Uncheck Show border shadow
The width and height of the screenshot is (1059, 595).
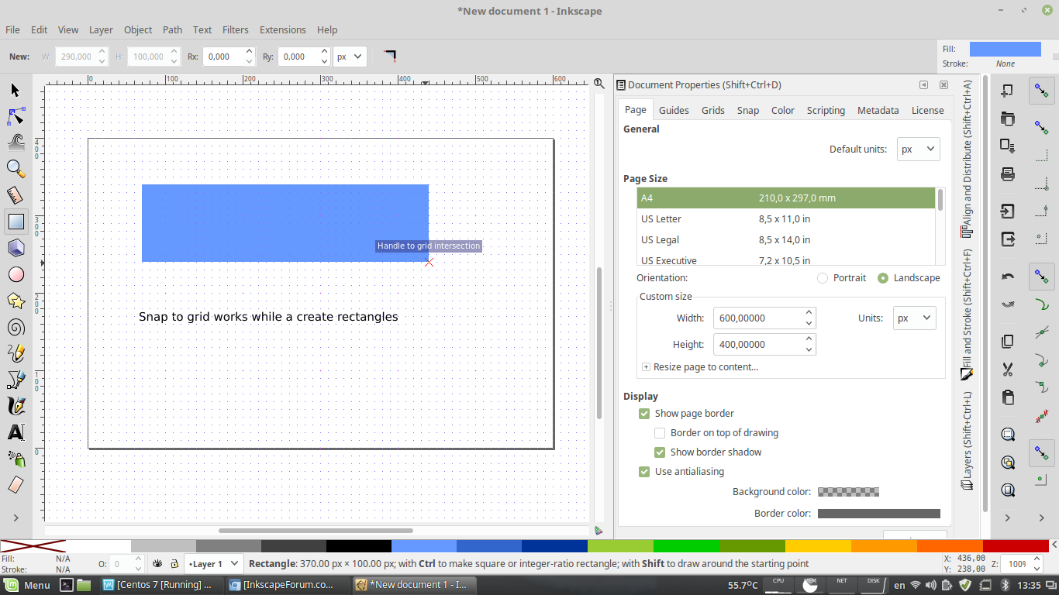point(660,452)
